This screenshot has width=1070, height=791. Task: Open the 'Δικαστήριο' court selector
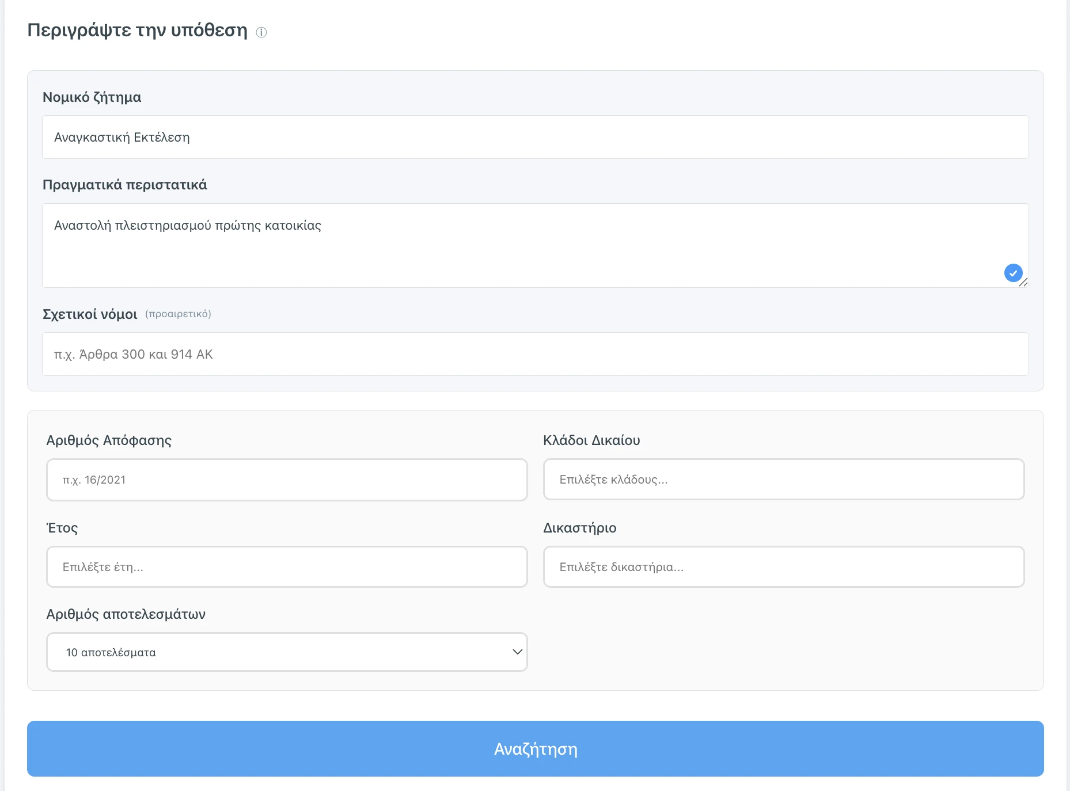pos(783,567)
